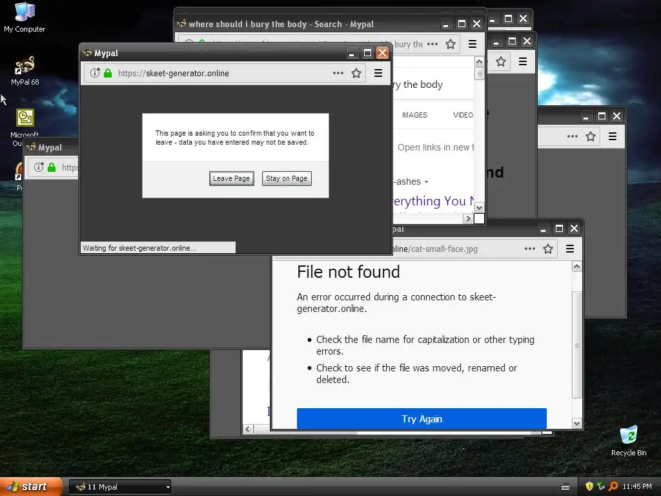Screen dimensions: 661x496
Task: Open hamburger menu in cat-small-face.jpg window
Action: [570, 249]
